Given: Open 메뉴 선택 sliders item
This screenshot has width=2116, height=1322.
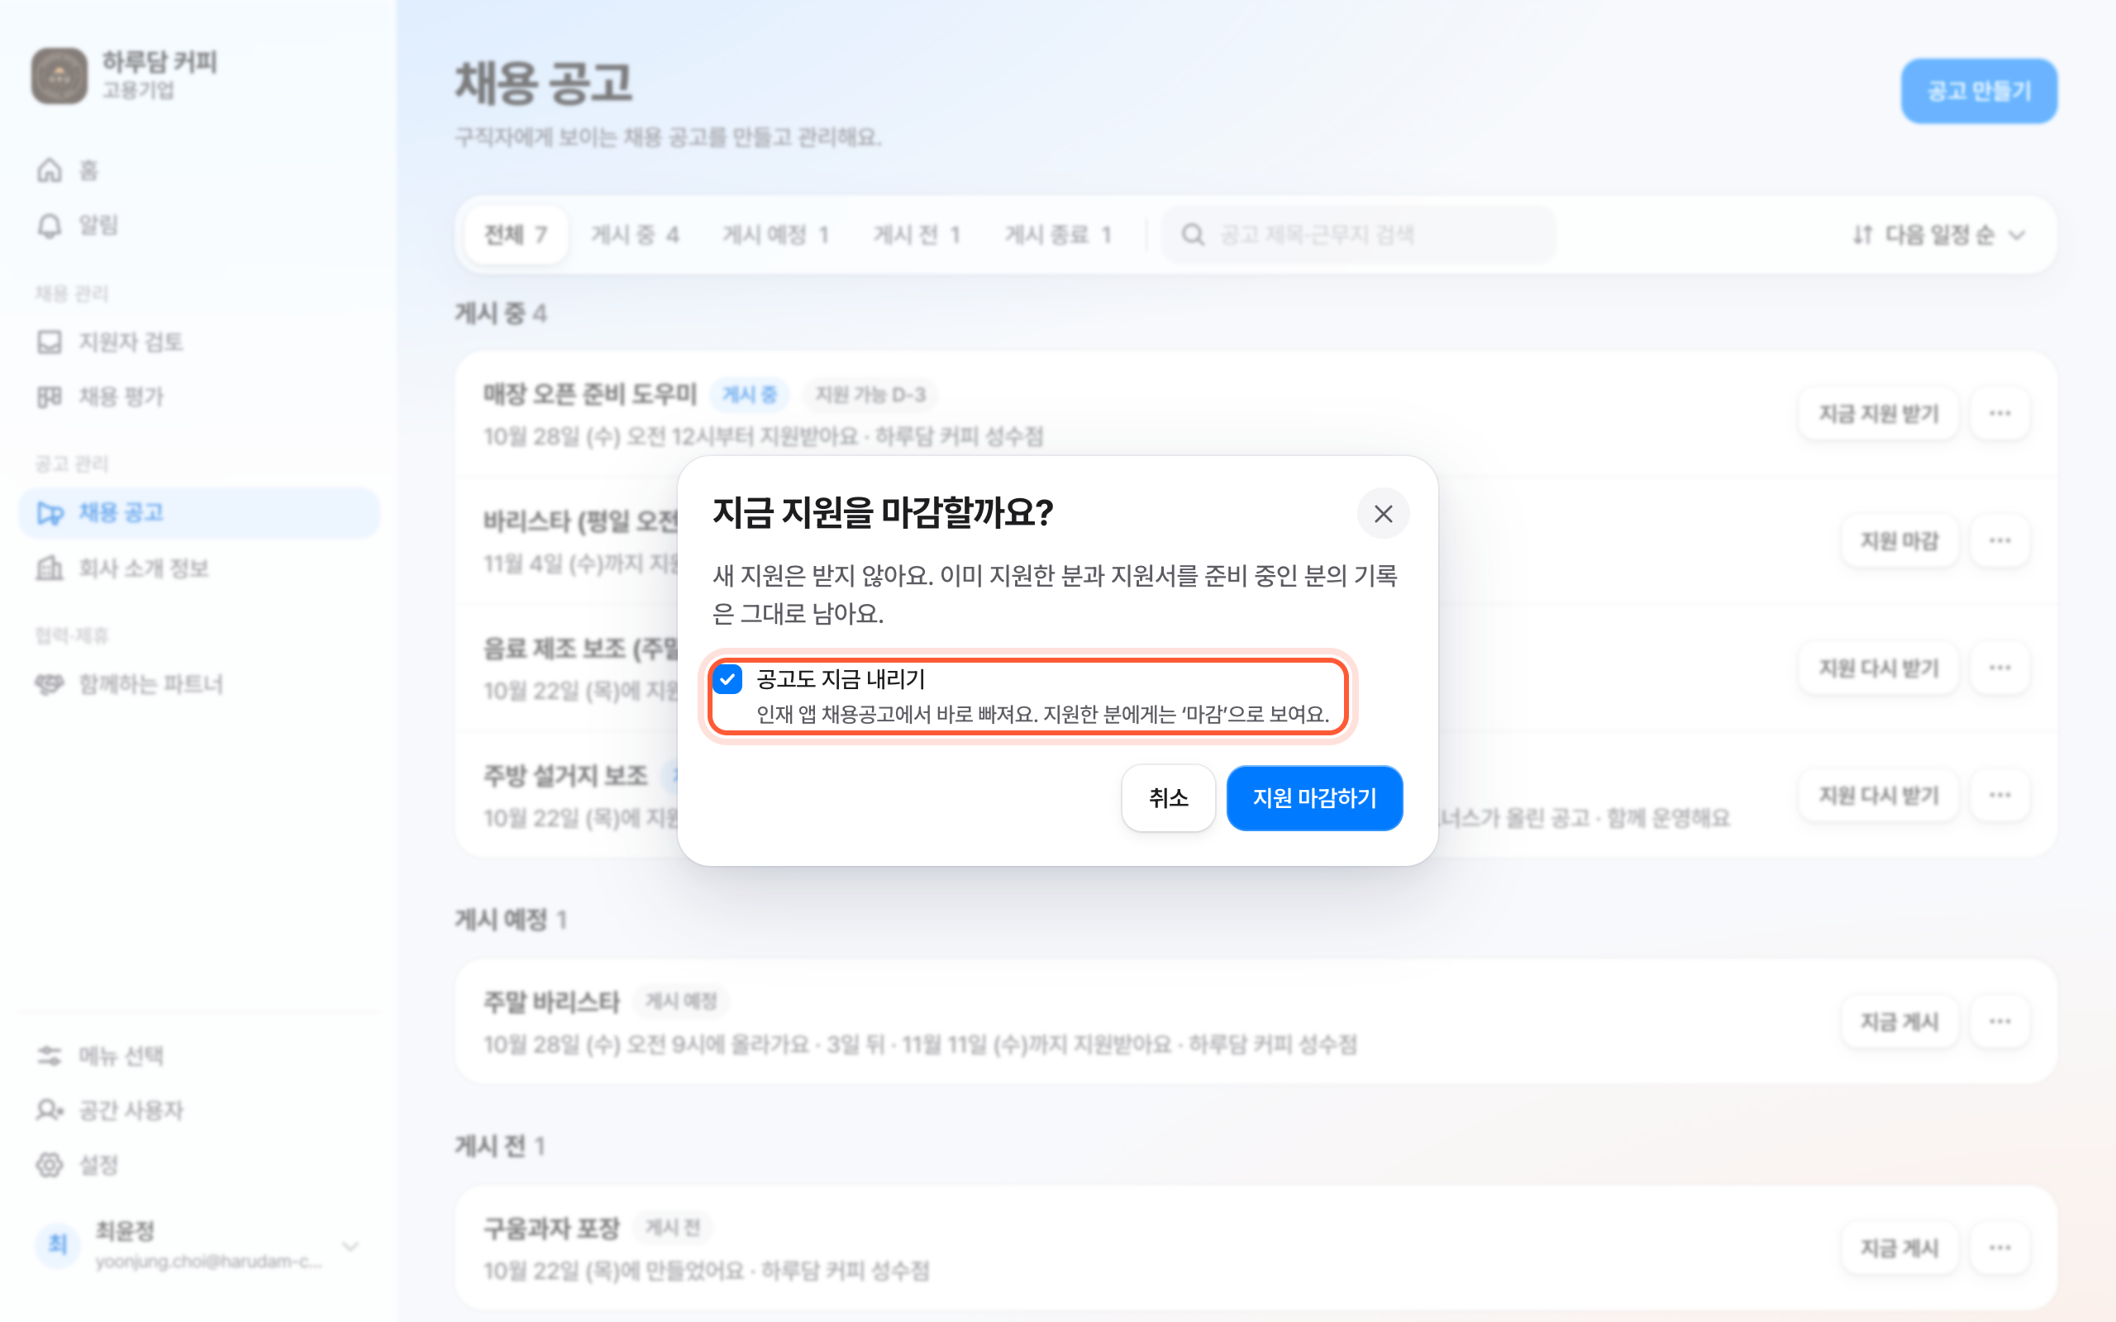Looking at the screenshot, I should [x=198, y=1055].
